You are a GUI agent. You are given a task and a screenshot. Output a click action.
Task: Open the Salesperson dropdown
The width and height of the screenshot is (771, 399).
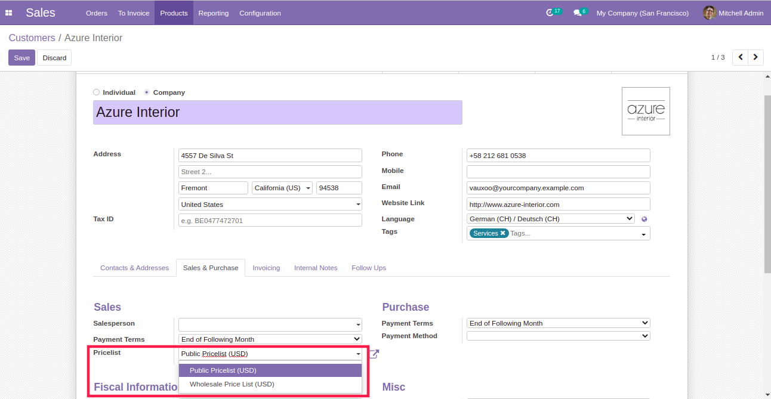point(270,324)
